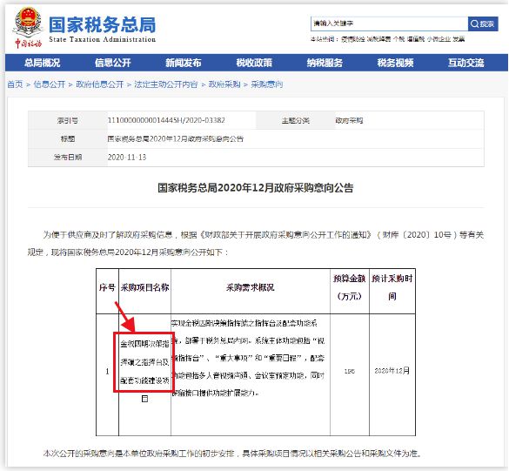This screenshot has height=471, width=509.
Task: Select hot word 小微企业
Action: [439, 39]
